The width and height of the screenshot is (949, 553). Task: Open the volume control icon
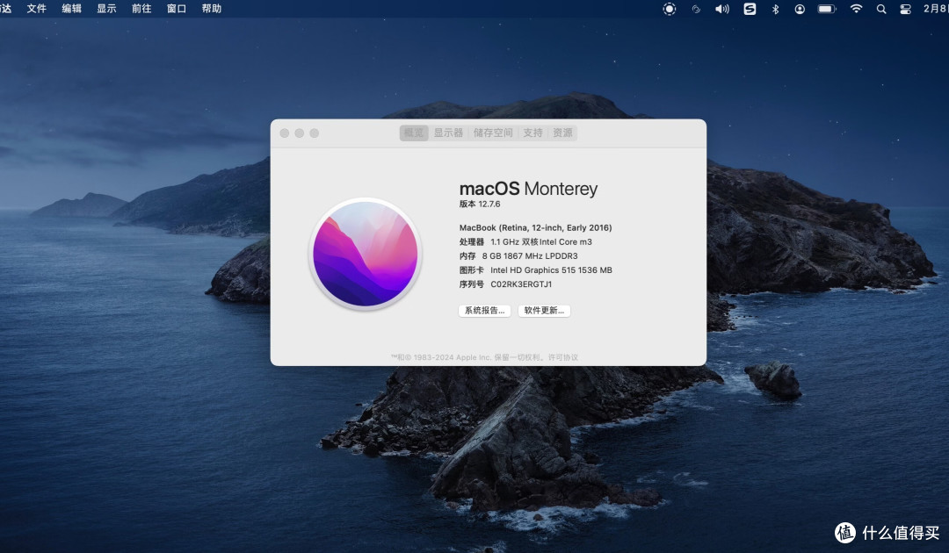click(722, 9)
